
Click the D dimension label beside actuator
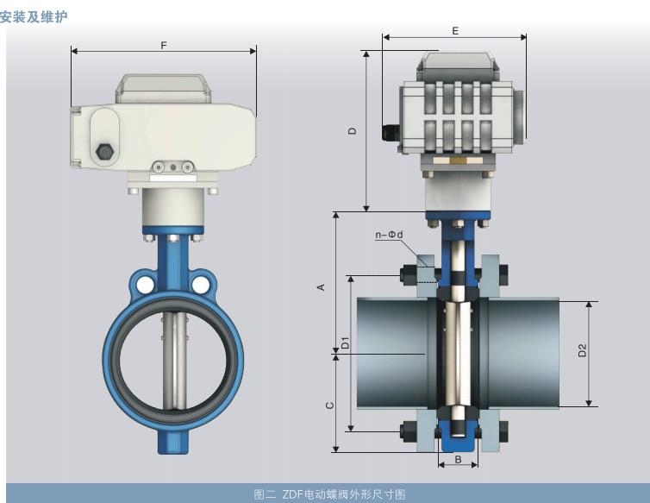(x=352, y=131)
